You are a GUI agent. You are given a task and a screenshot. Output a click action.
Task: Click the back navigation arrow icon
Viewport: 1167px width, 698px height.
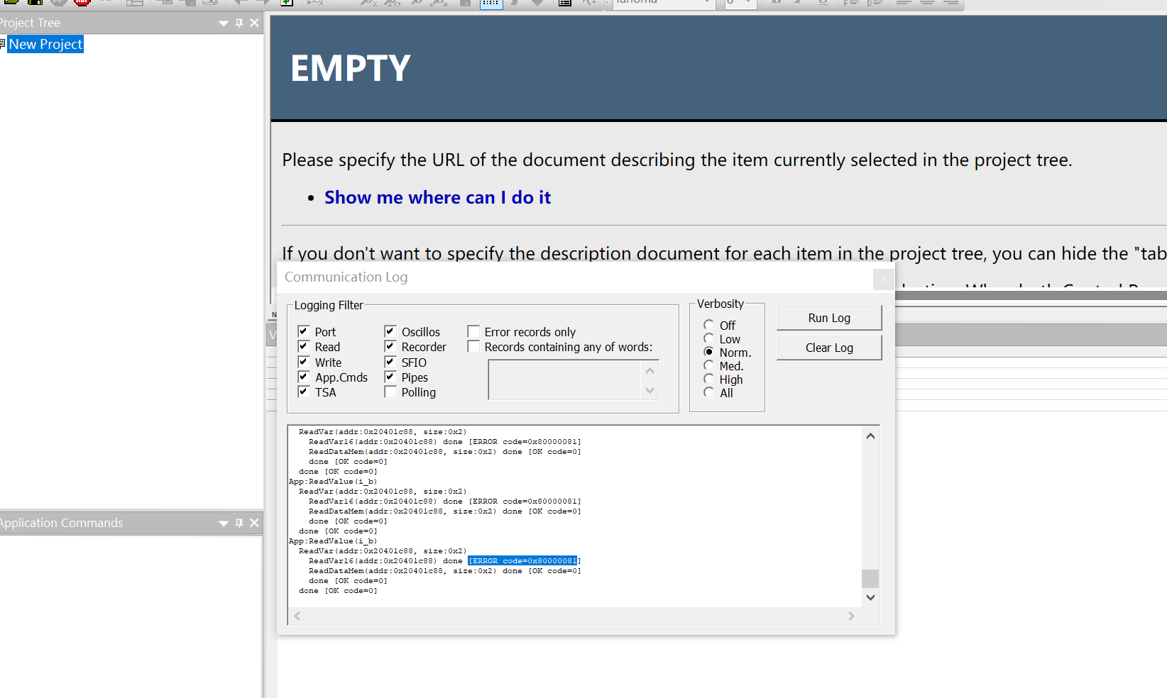pyautogui.click(x=240, y=4)
